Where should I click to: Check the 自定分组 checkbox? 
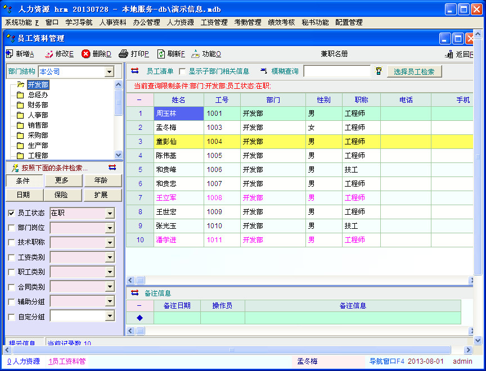11,317
